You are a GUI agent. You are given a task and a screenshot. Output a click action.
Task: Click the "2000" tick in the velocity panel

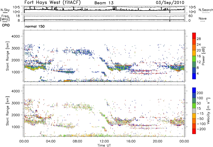click(x=15, y=115)
